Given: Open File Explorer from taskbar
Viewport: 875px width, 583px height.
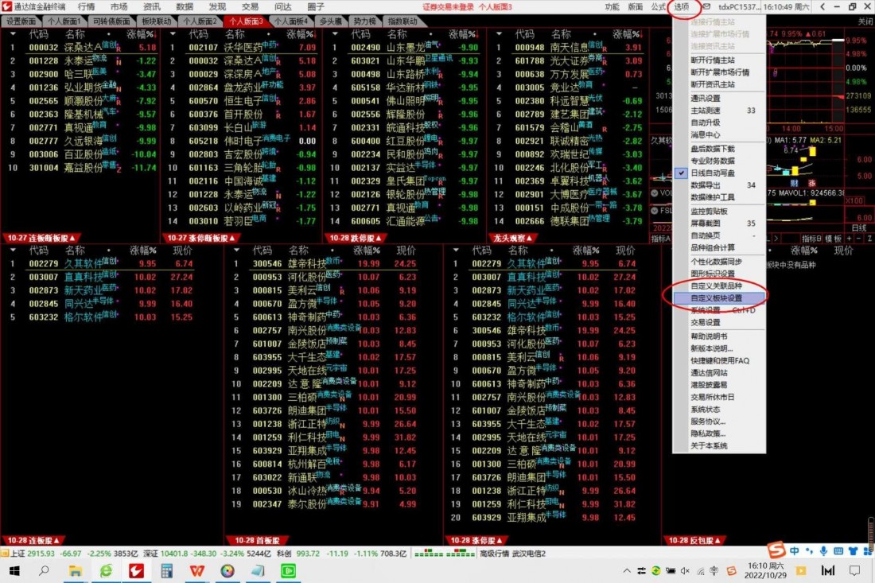Looking at the screenshot, I should point(75,571).
